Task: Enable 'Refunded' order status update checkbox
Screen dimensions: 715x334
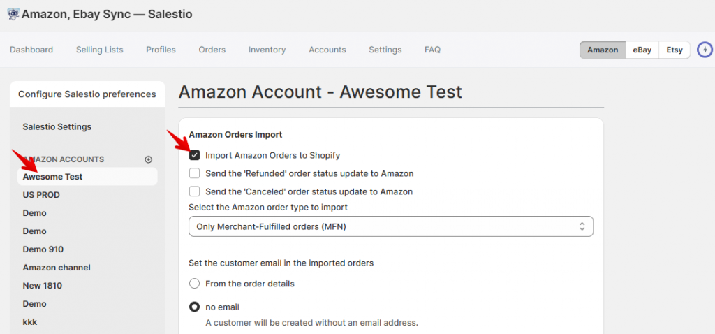Action: click(x=195, y=173)
